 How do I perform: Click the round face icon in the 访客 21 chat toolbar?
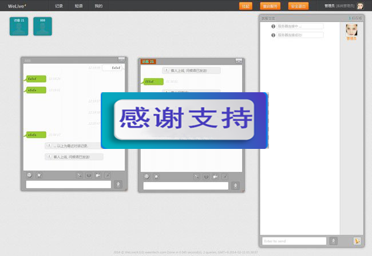pos(206,177)
